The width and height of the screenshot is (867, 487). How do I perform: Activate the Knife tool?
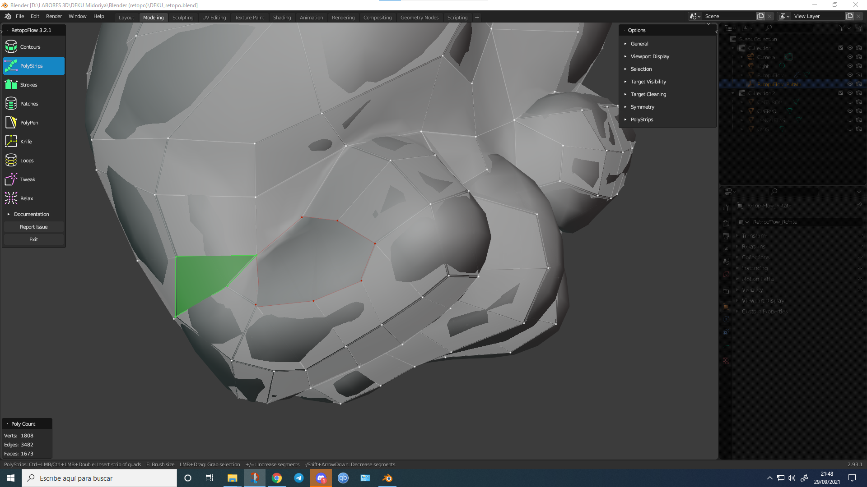(26, 141)
